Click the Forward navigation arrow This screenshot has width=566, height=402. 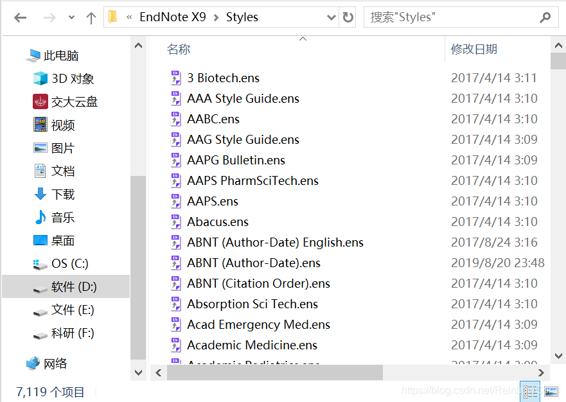(x=50, y=17)
